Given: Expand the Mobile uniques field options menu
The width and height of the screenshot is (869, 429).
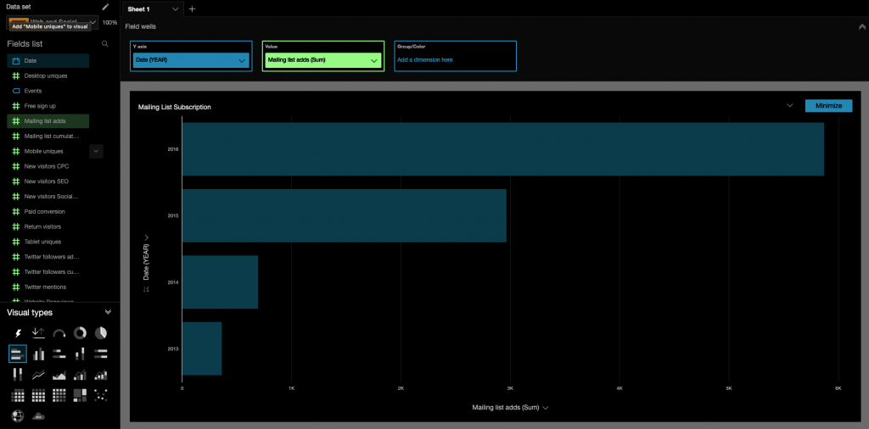Looking at the screenshot, I should 96,151.
